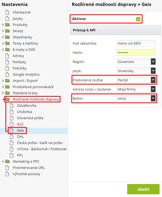Click the Produkty folder icon
This screenshot has height=197, width=162.
click(8, 25)
